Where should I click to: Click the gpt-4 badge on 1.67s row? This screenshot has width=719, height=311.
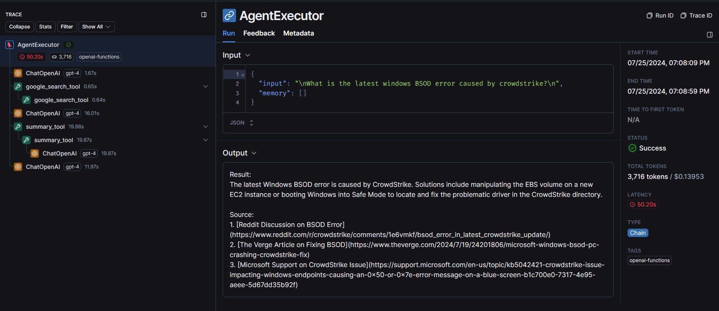(72, 73)
